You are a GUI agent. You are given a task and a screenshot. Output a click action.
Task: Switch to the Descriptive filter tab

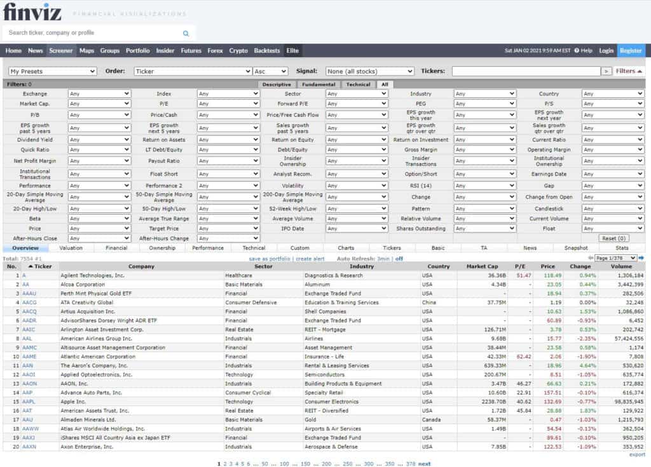277,85
